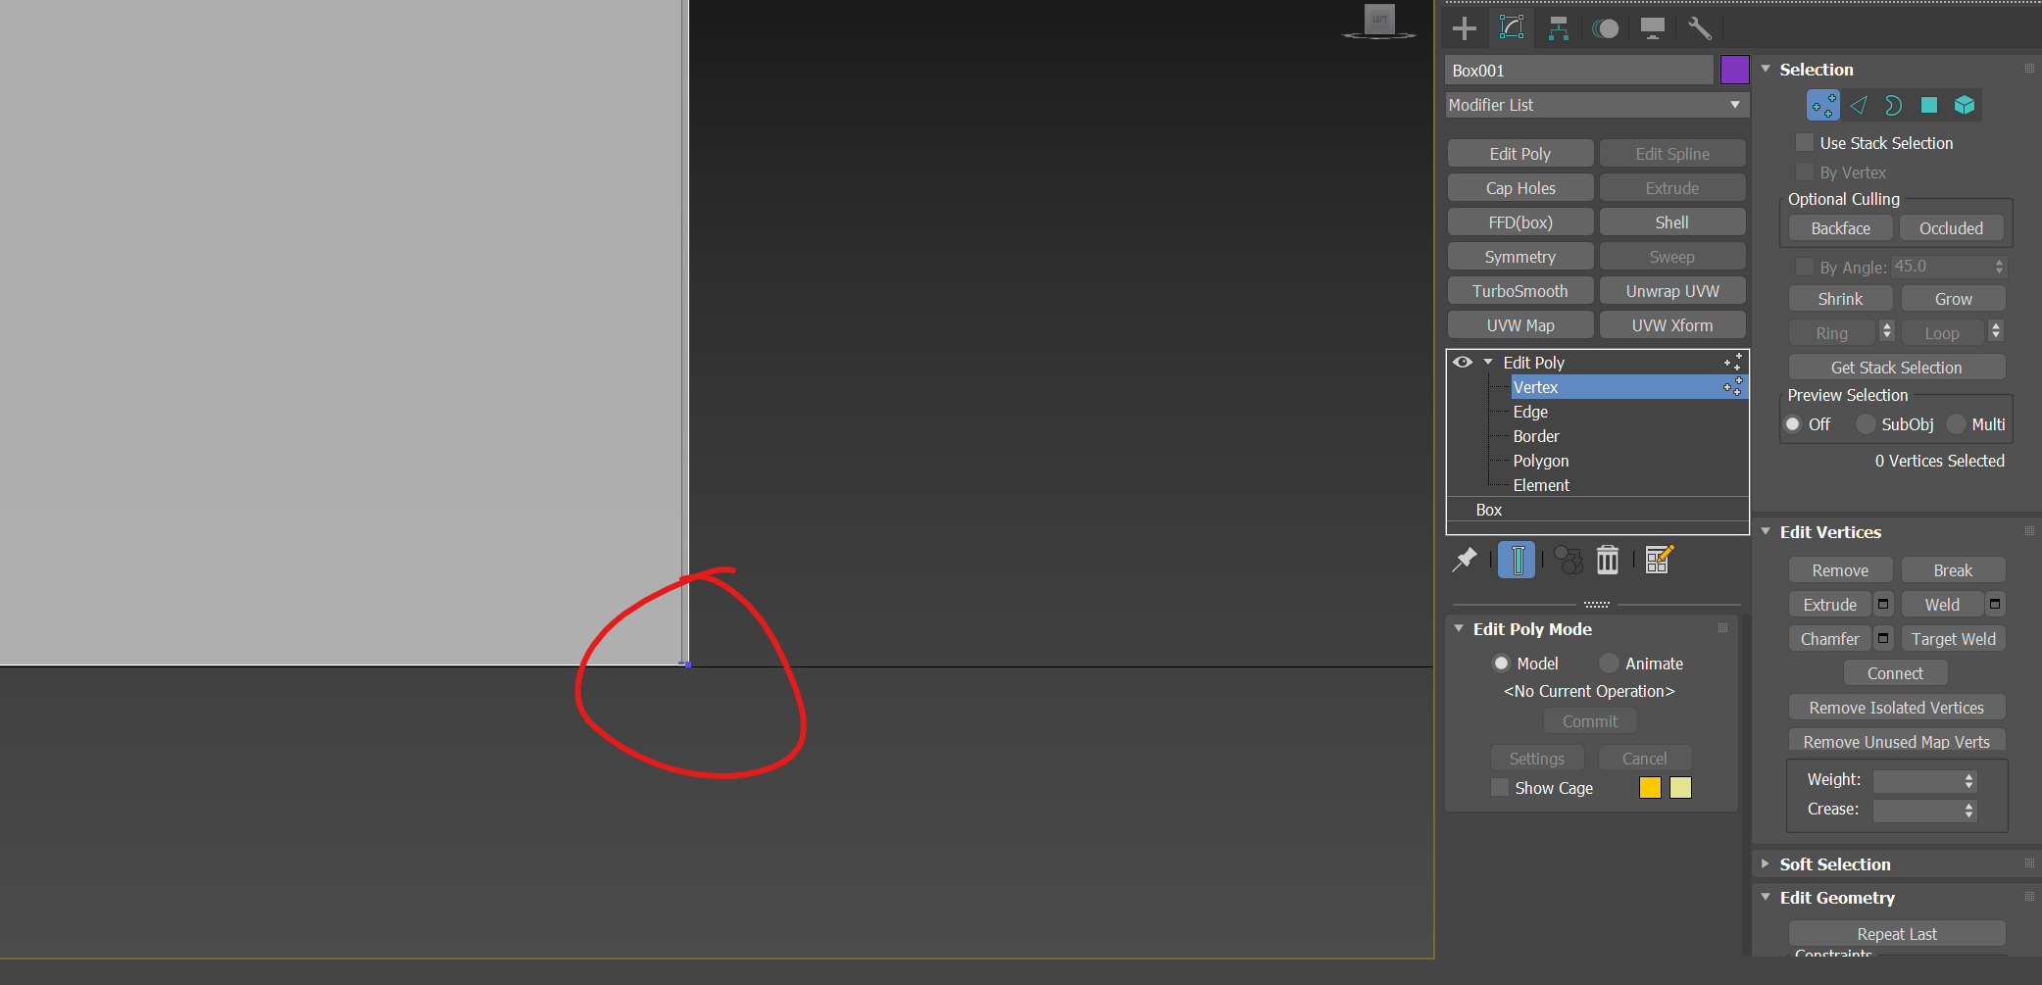This screenshot has width=2042, height=985.
Task: Click the Weight value field
Action: [1917, 780]
